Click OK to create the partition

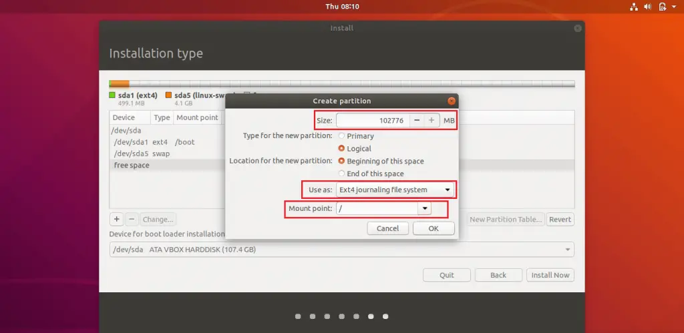point(434,228)
